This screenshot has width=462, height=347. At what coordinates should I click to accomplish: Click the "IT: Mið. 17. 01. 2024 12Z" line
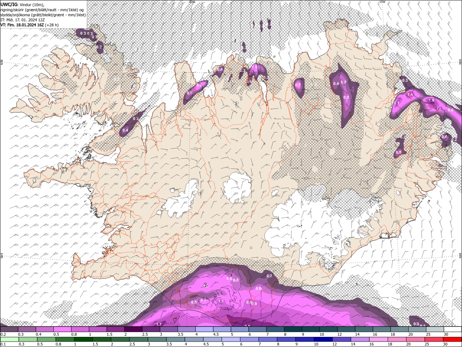click(23, 20)
